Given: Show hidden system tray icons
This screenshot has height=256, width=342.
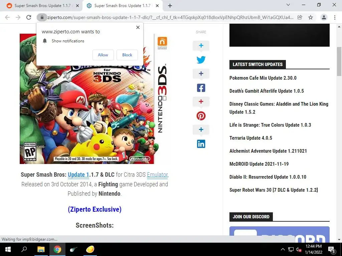Looking at the screenshot, I should tap(283, 249).
